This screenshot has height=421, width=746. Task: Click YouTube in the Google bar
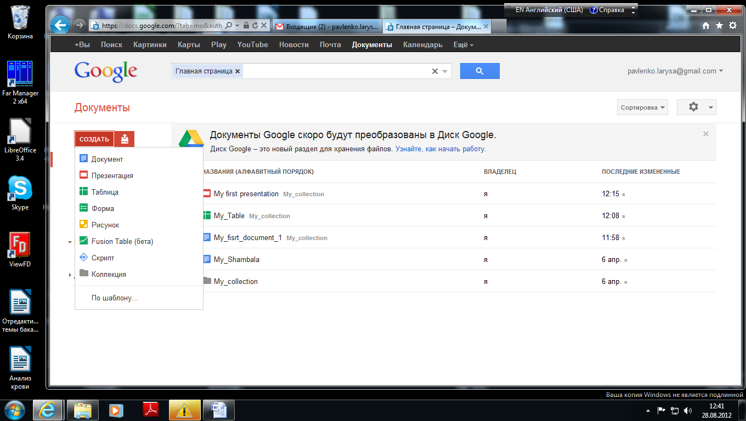click(252, 45)
